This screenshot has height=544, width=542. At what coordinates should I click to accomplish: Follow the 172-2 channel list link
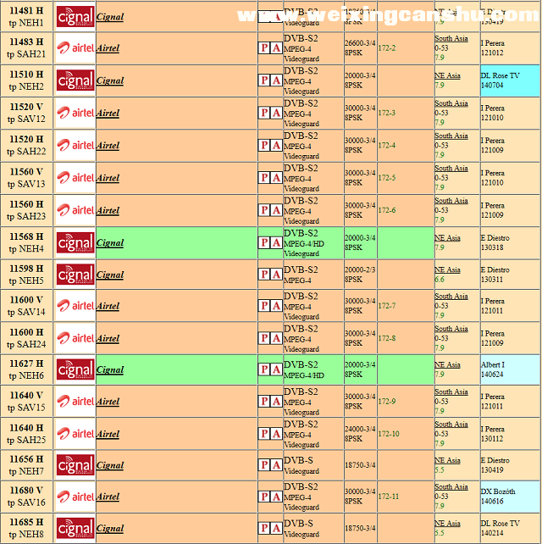pos(386,47)
